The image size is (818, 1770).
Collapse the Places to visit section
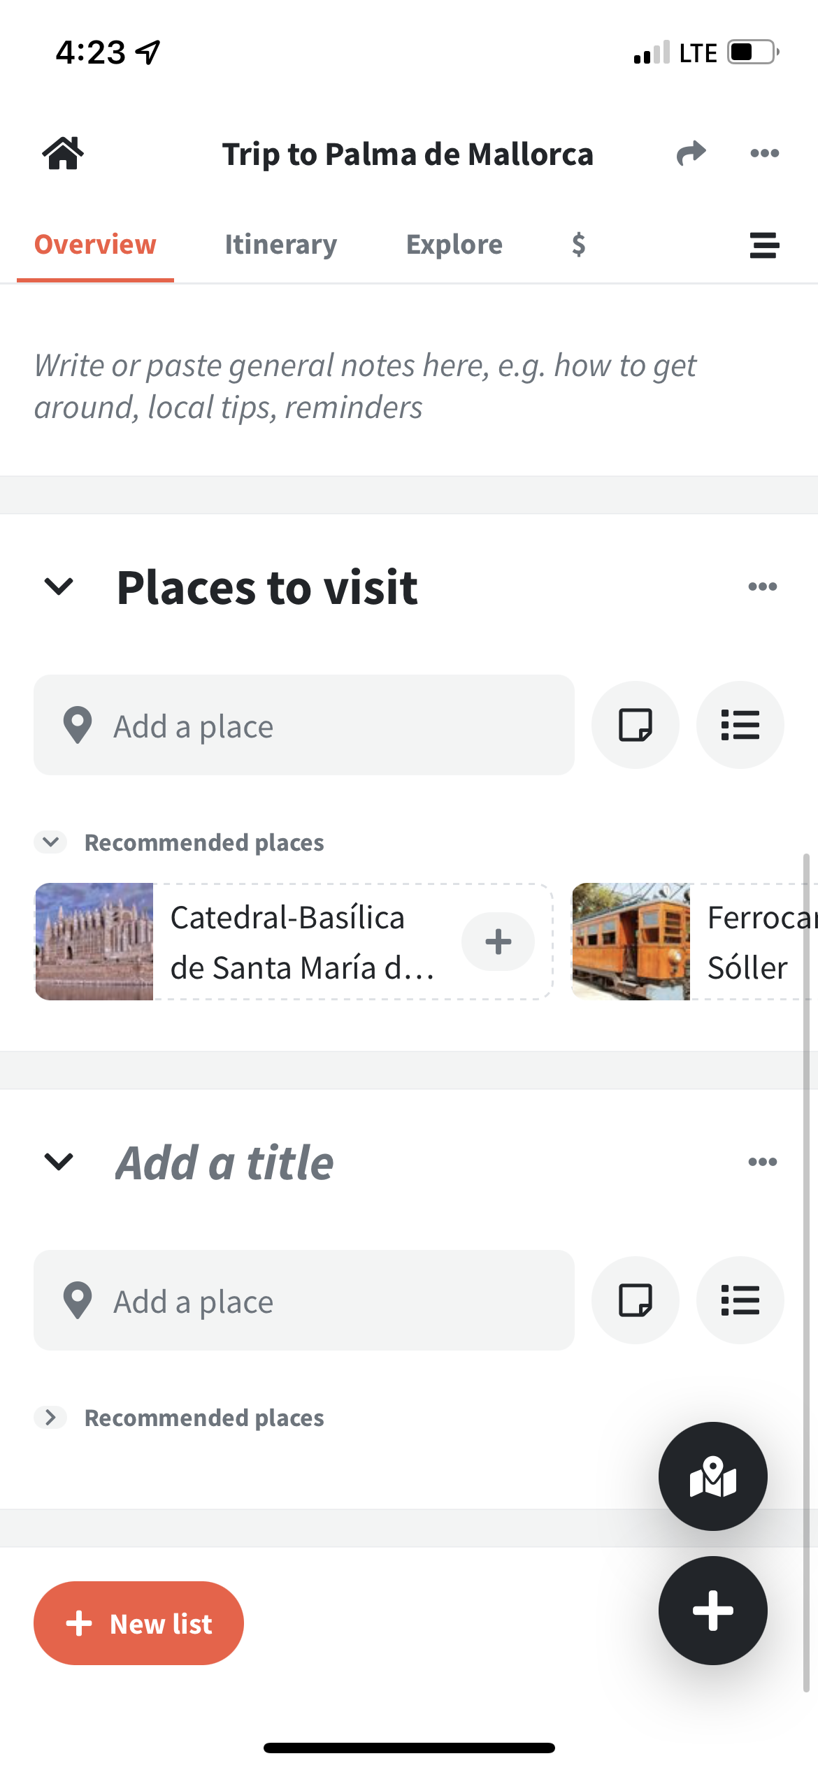tap(59, 587)
